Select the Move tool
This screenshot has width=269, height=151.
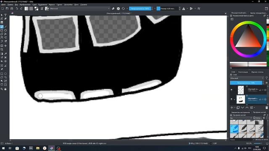pyautogui.click(x=5, y=46)
